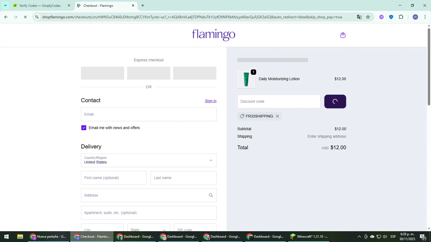Bookmark this page with the star icon
This screenshot has width=431, height=242.
click(368, 17)
